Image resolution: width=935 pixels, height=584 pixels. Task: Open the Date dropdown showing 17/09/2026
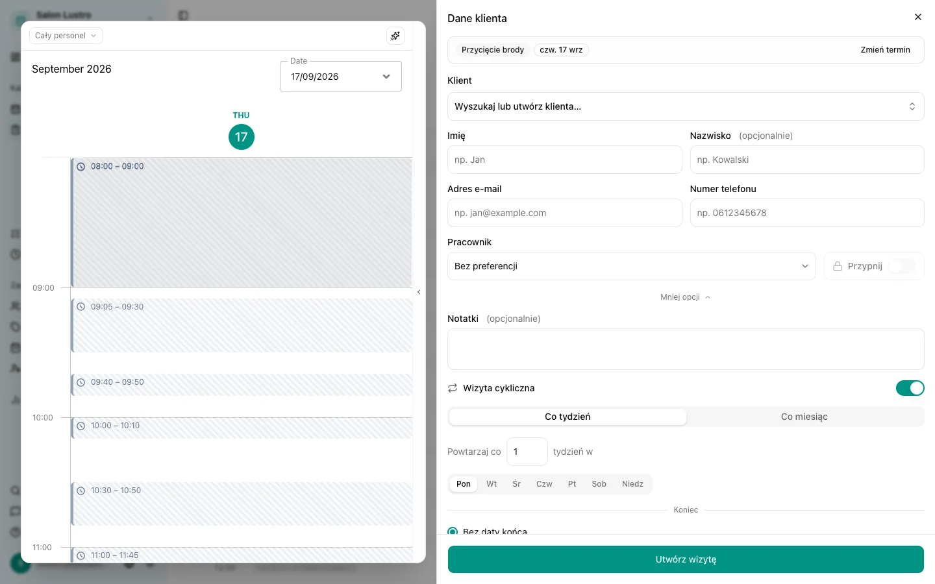[x=341, y=77]
